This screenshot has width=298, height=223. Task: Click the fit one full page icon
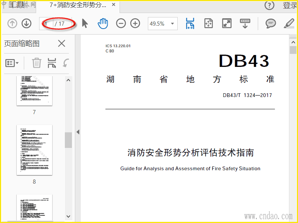(x=209, y=23)
